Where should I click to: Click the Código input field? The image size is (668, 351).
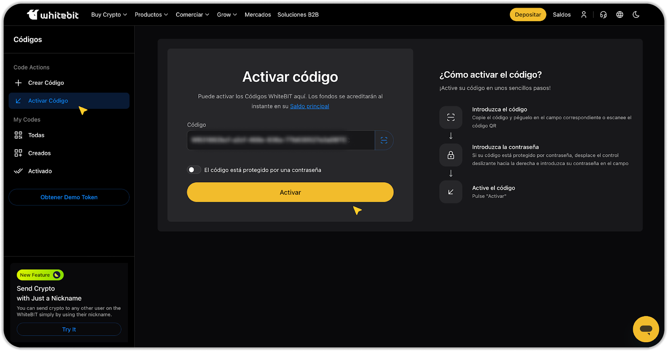click(x=281, y=140)
